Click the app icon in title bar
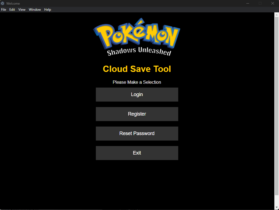 2,3
